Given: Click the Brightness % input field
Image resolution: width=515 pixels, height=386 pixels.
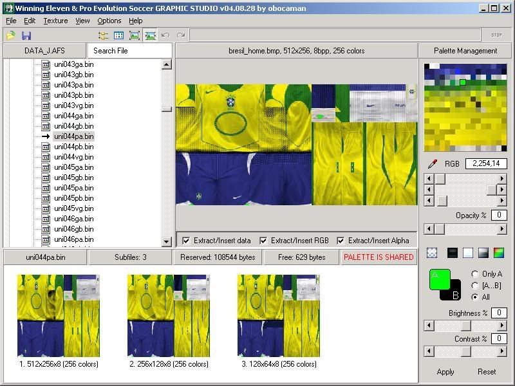Looking at the screenshot, I should (x=498, y=313).
